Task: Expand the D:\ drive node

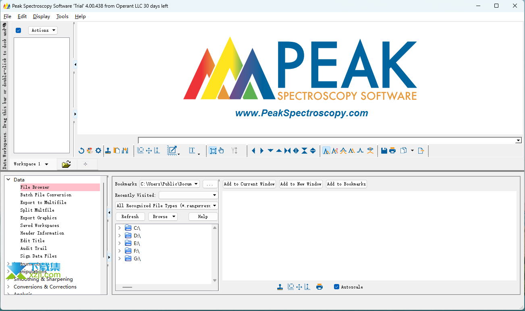Action: [x=119, y=236]
